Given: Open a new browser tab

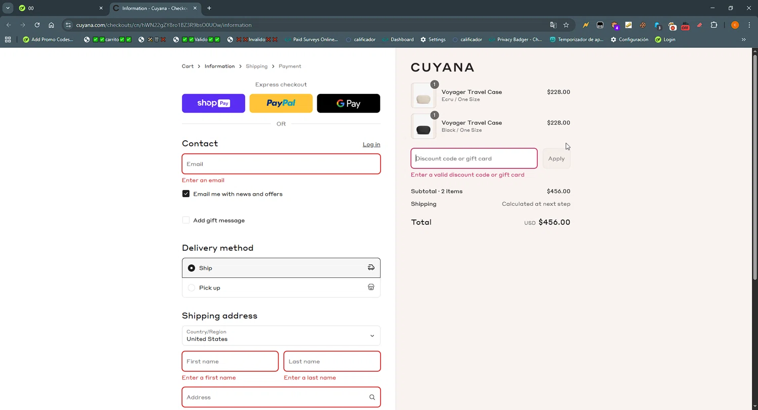Looking at the screenshot, I should [x=209, y=8].
